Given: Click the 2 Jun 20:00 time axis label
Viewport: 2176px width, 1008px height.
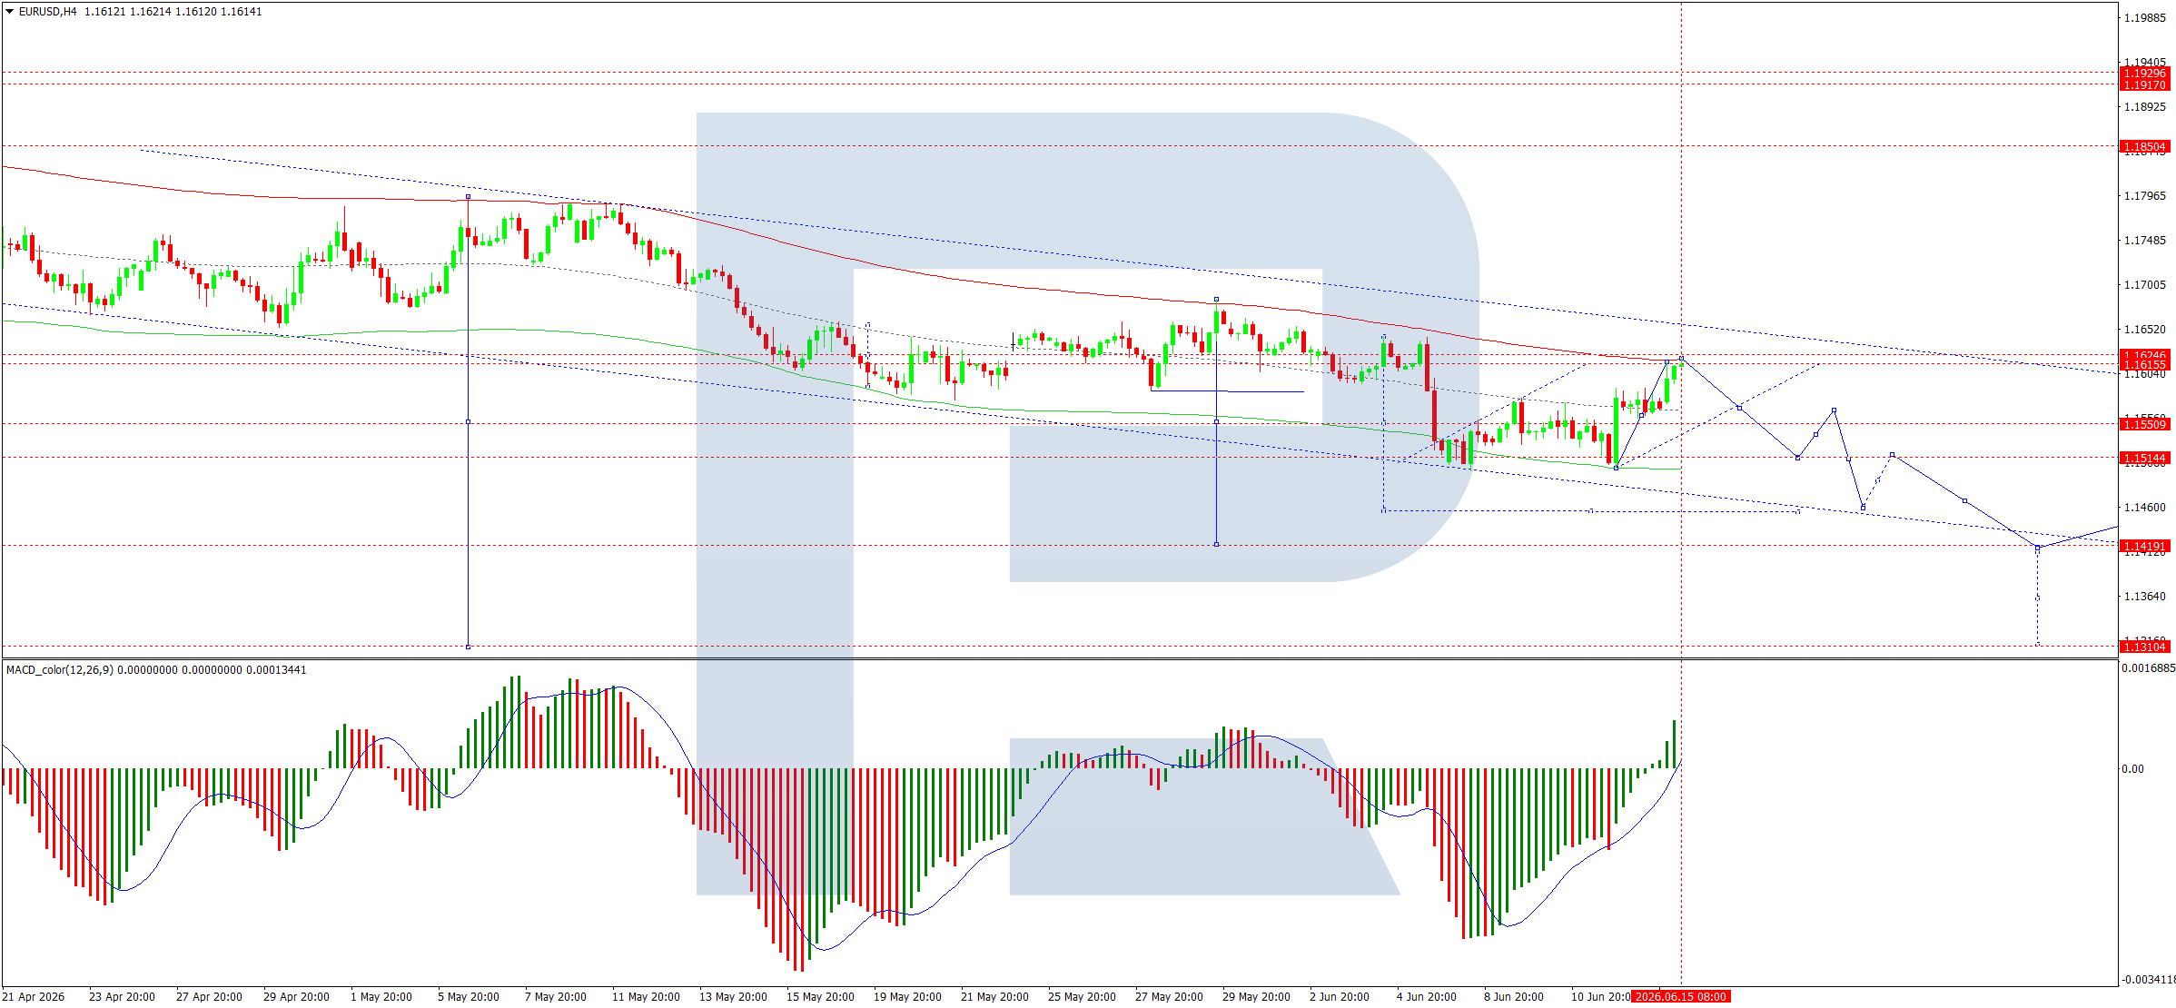Looking at the screenshot, I should coord(1340,997).
